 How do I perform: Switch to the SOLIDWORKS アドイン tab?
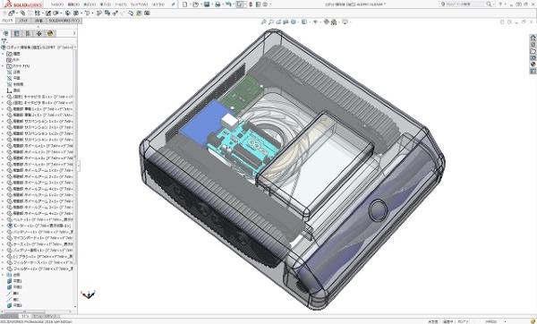64,21
